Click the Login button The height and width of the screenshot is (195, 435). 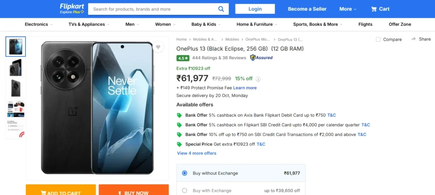[x=255, y=9]
